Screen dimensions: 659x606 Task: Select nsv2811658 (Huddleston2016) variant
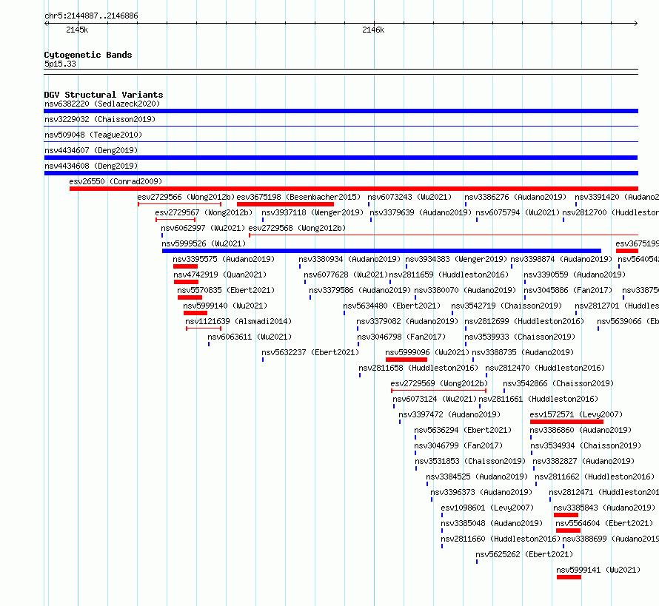418,368
